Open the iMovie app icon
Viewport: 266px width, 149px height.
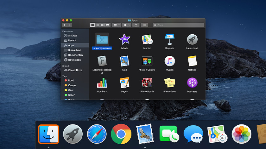tap(124, 40)
